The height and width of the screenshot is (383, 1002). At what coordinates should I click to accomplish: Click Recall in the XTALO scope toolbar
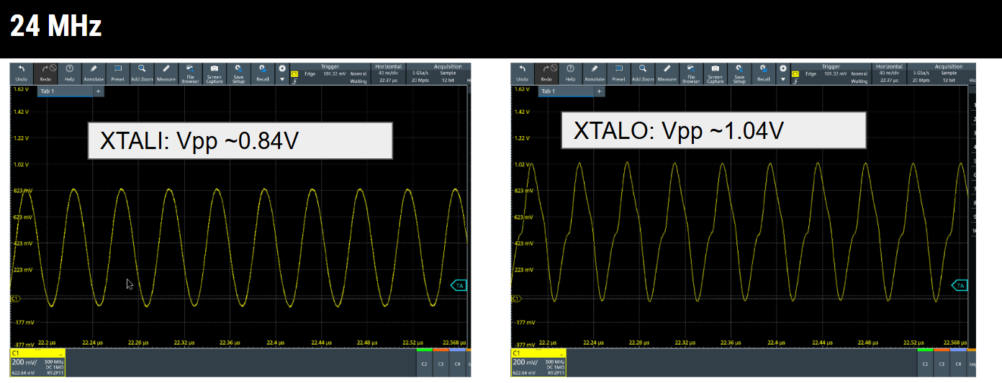764,73
